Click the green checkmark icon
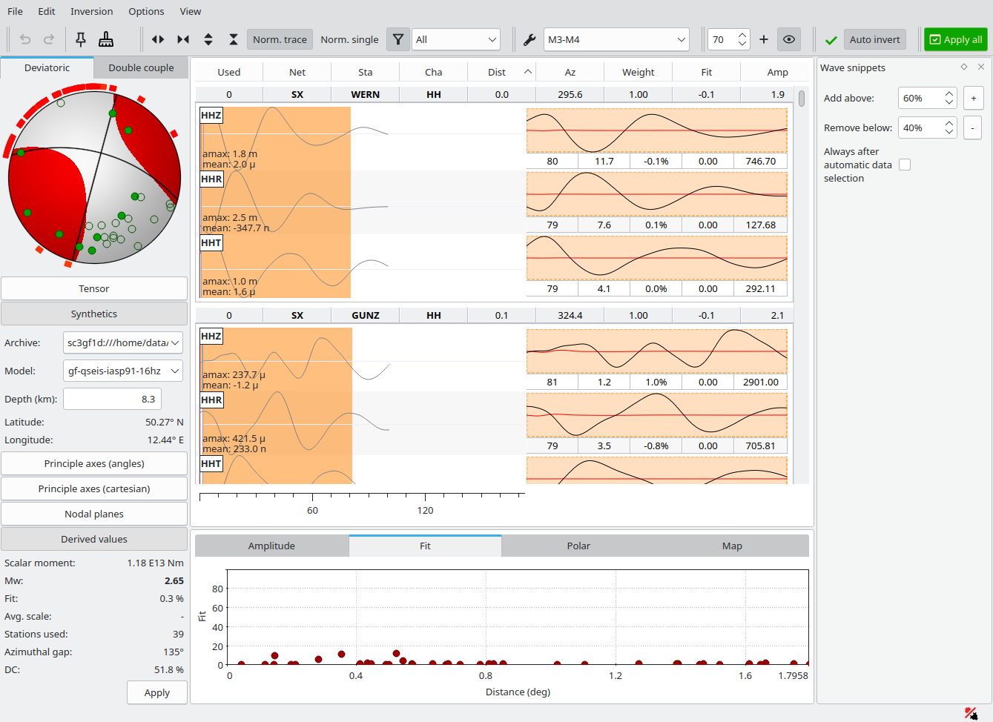 [831, 40]
